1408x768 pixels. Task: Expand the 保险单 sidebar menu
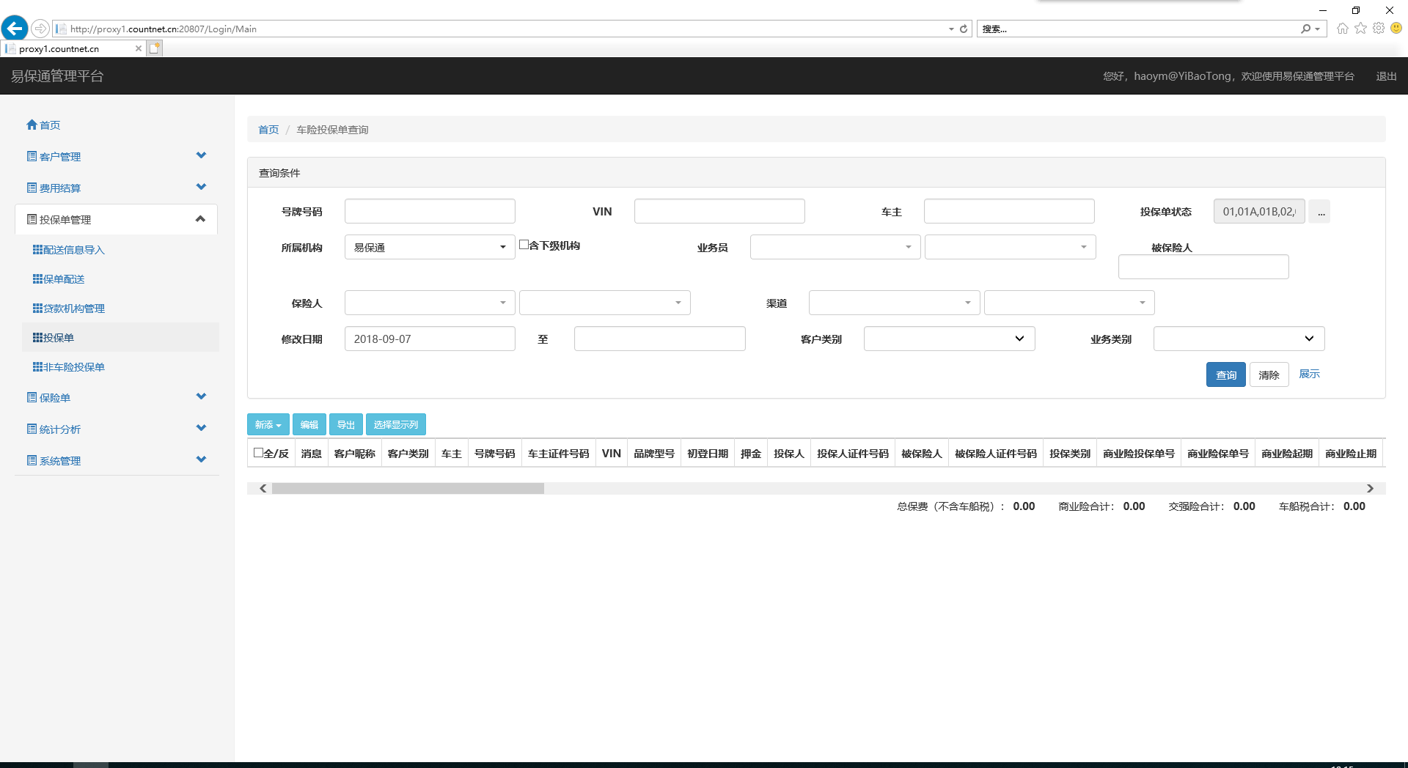117,397
